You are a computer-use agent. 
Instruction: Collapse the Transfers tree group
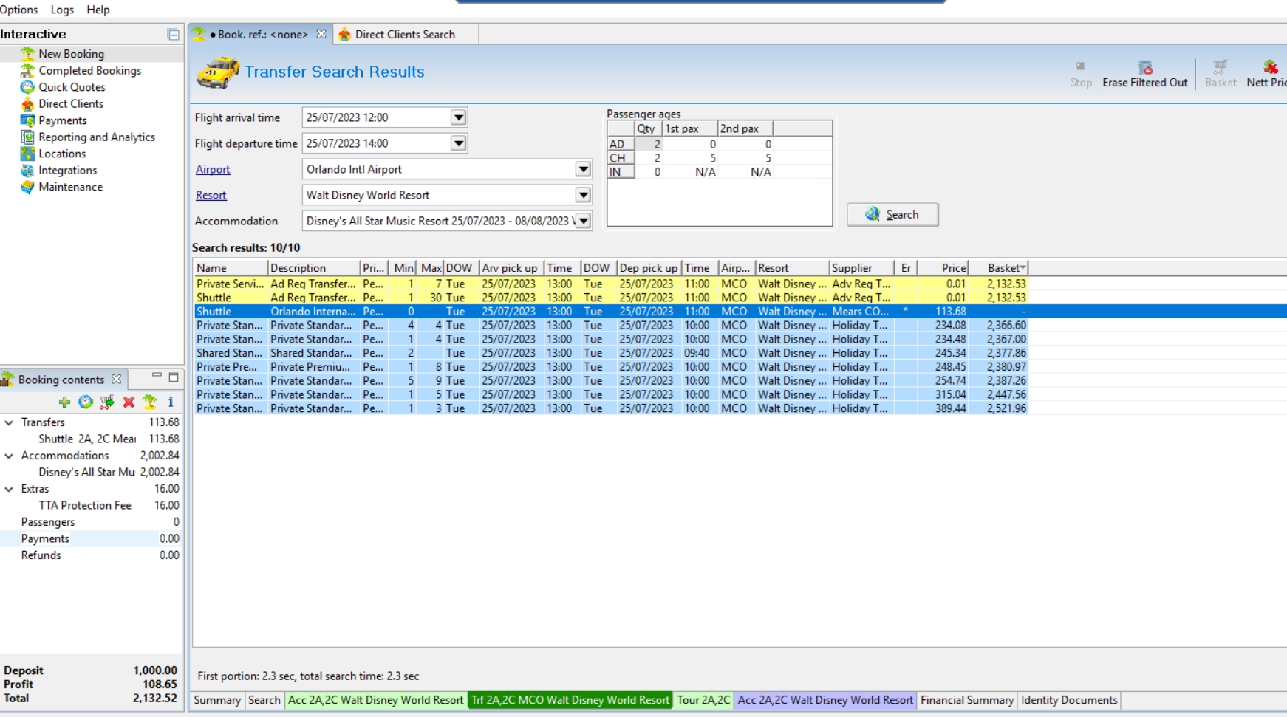9,422
